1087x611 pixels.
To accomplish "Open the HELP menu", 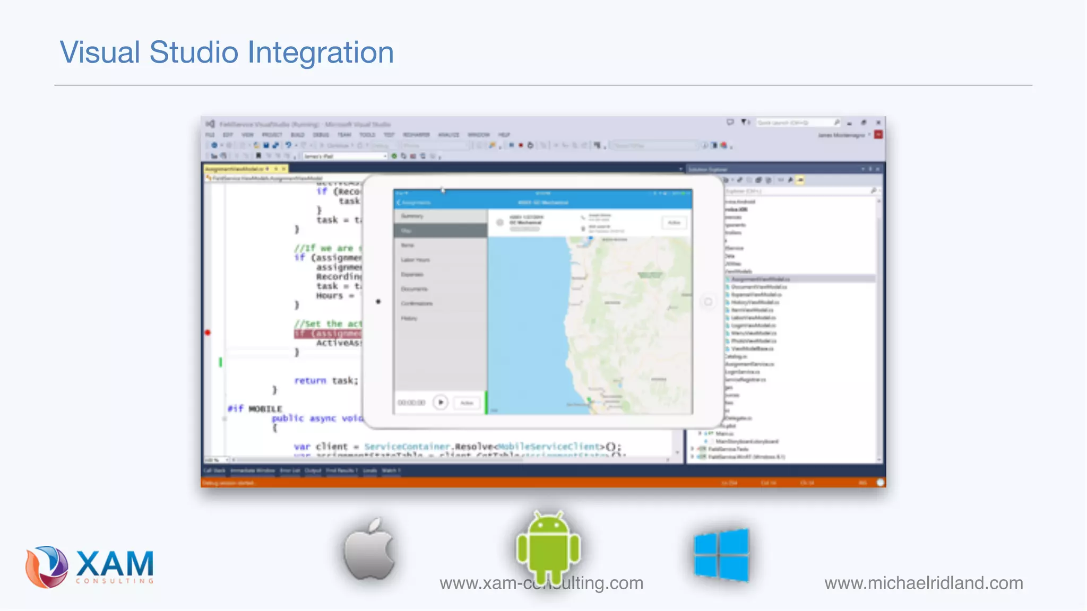I will tap(504, 135).
